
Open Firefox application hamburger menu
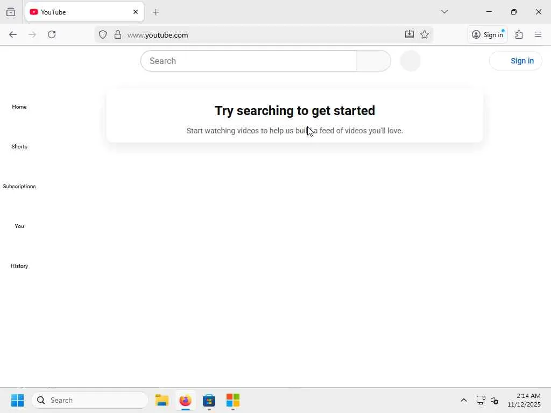(538, 34)
